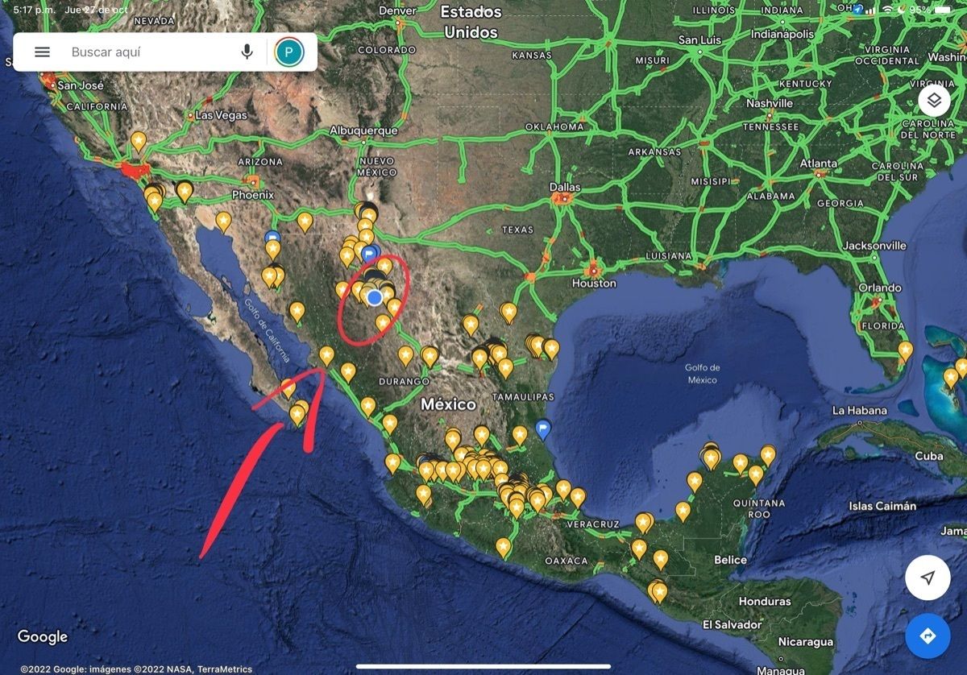
Task: Tap the starred pin north of Las Vegas route
Action: [x=139, y=142]
